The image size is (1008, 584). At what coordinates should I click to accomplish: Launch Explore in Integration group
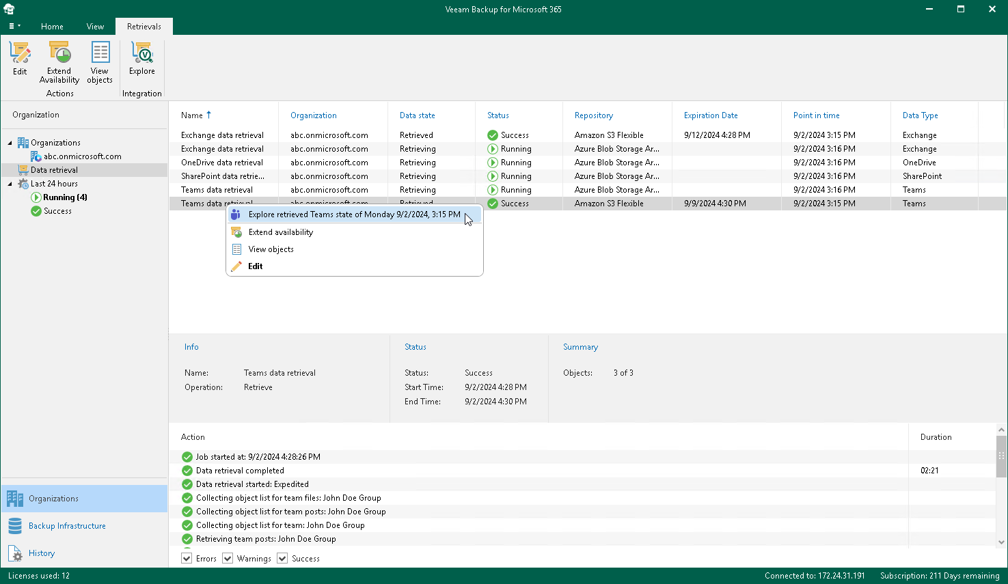coord(142,59)
